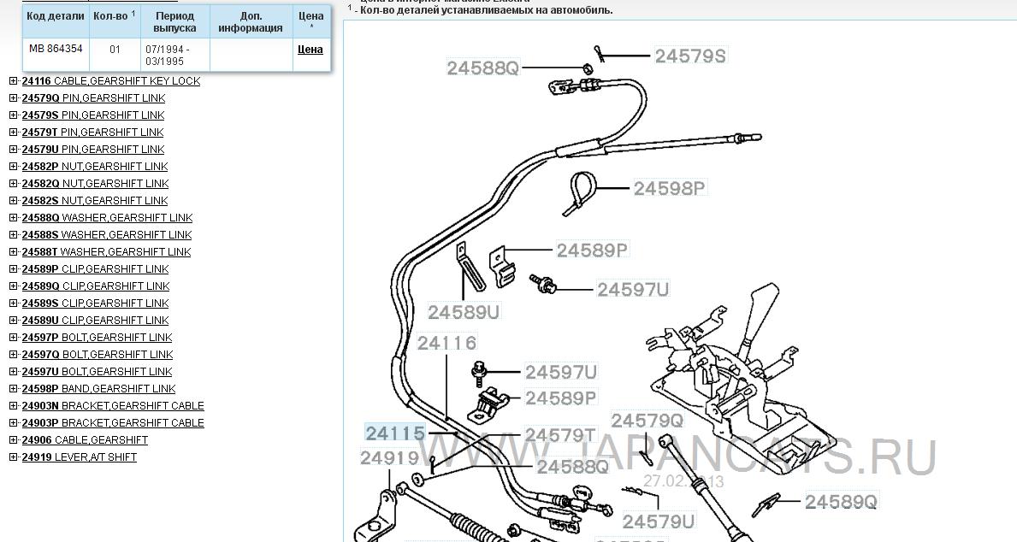Open 24588Q WASHER,GEARSHIFT LINK entry

(107, 217)
